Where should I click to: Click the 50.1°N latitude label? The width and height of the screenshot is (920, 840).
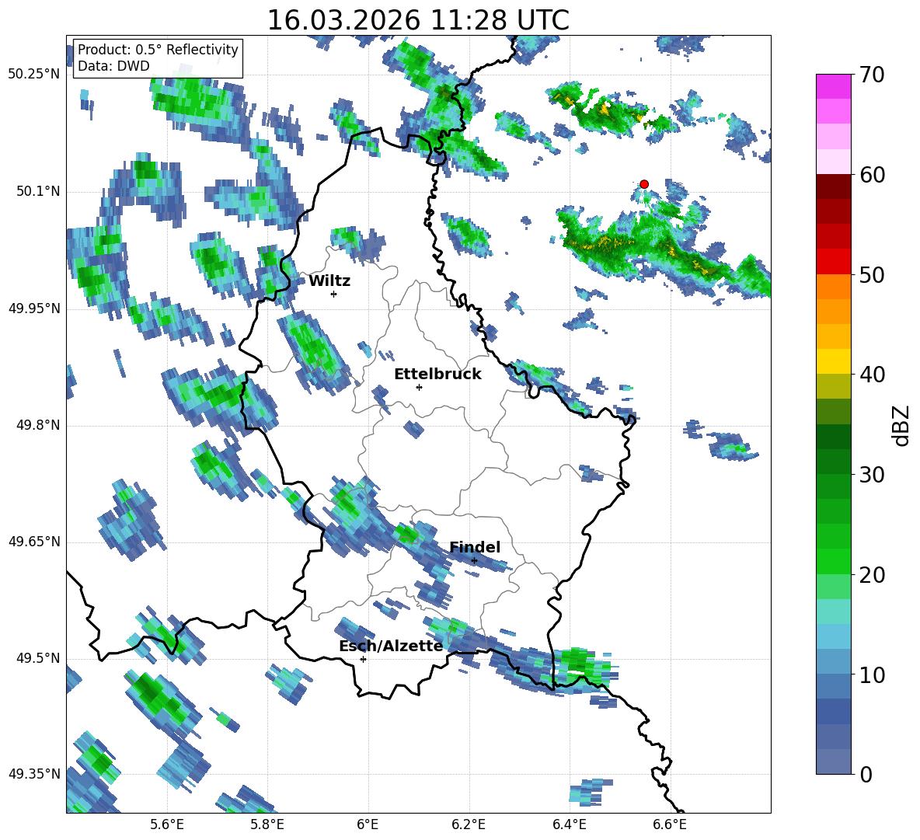[x=38, y=192]
